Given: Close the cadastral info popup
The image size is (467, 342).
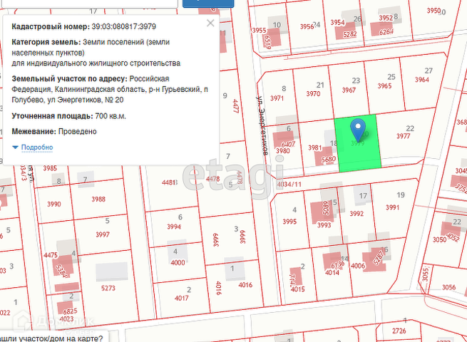Looking at the screenshot, I should [x=210, y=23].
